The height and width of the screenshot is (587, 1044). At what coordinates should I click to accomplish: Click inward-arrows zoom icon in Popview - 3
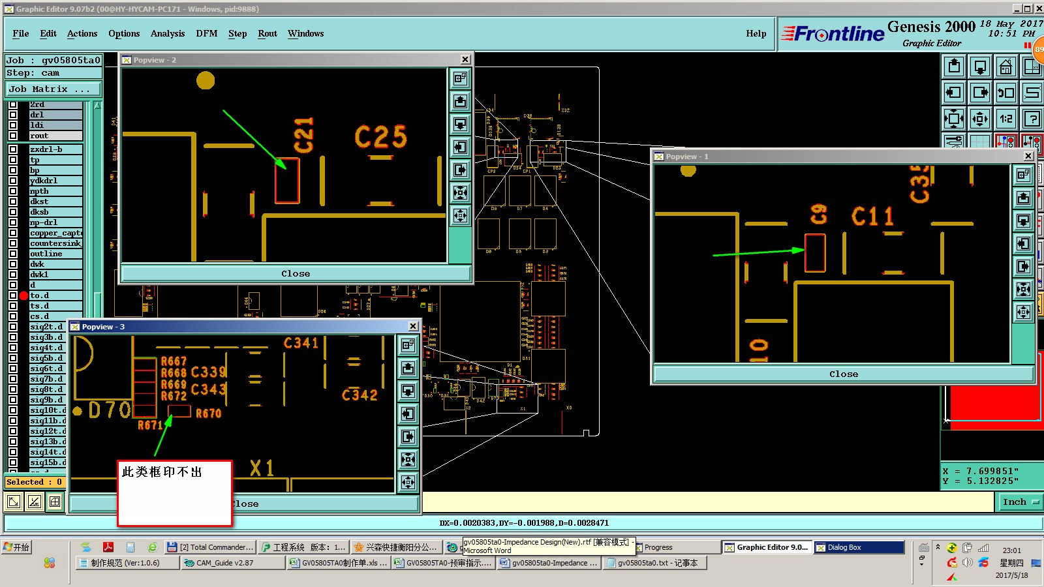click(408, 460)
